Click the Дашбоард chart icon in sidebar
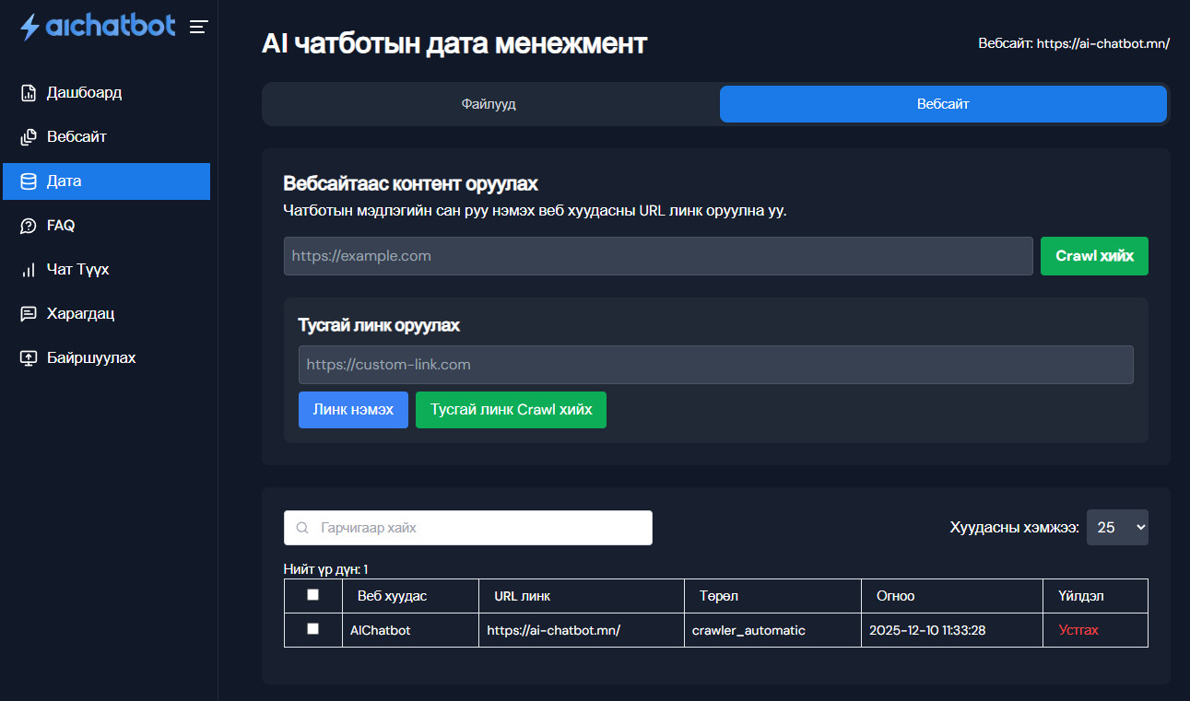This screenshot has width=1190, height=701. 29,93
